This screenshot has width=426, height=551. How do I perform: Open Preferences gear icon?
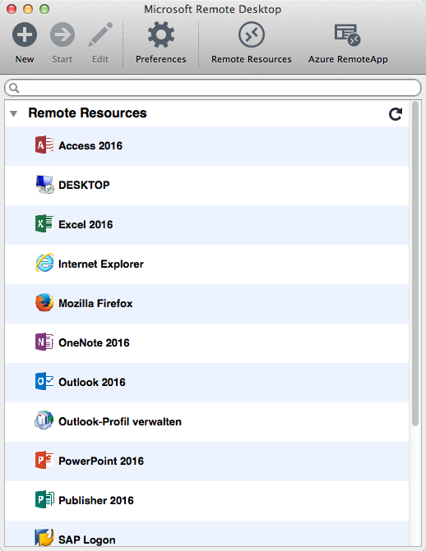coord(161,34)
